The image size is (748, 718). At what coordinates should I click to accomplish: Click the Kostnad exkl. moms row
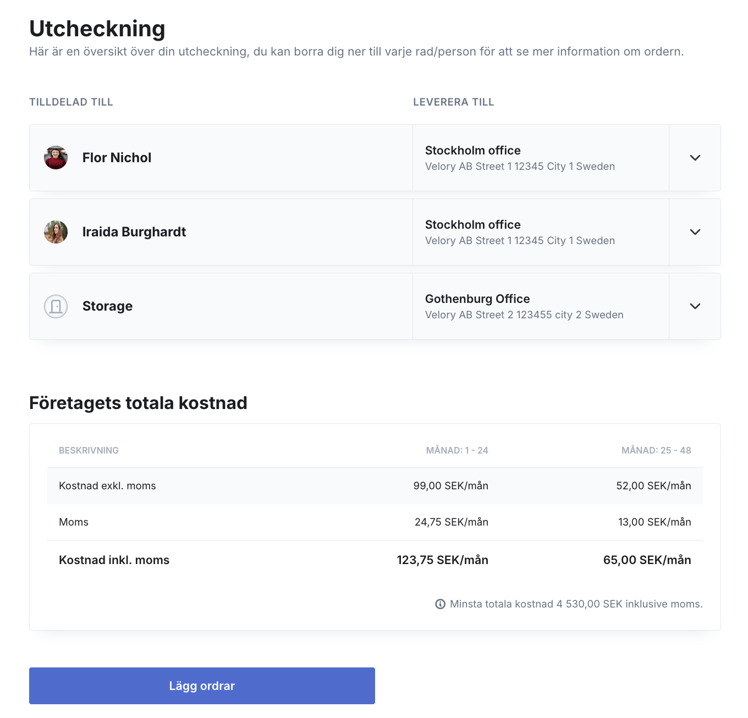click(375, 486)
